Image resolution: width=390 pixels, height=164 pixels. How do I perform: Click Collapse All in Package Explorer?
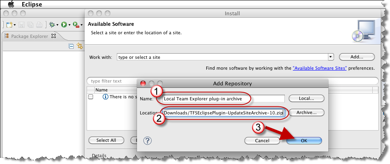[71, 46]
